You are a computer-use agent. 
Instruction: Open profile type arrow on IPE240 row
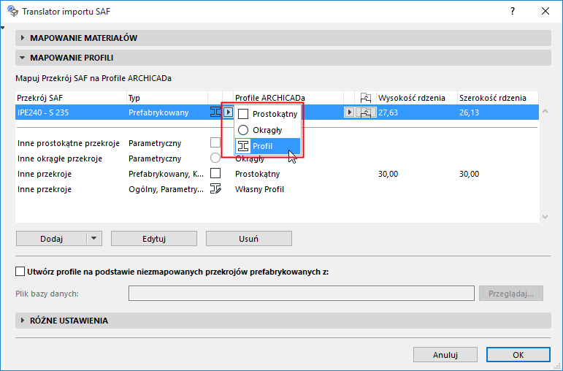click(x=228, y=112)
